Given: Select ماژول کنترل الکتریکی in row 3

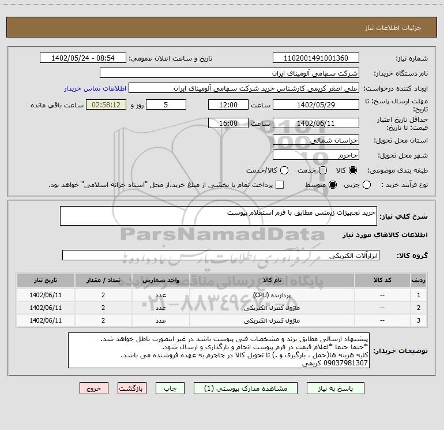Looking at the screenshot, I should coord(272,320).
